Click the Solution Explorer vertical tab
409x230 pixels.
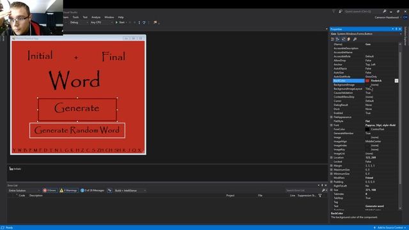[405, 36]
